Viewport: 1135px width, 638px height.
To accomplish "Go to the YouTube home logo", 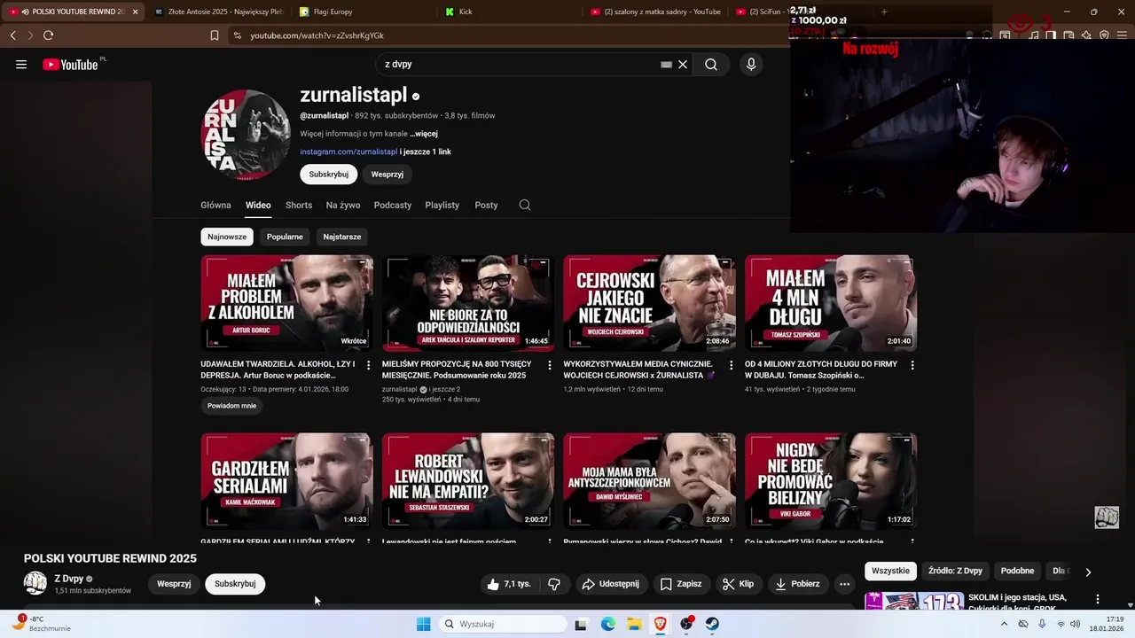I will (x=70, y=64).
